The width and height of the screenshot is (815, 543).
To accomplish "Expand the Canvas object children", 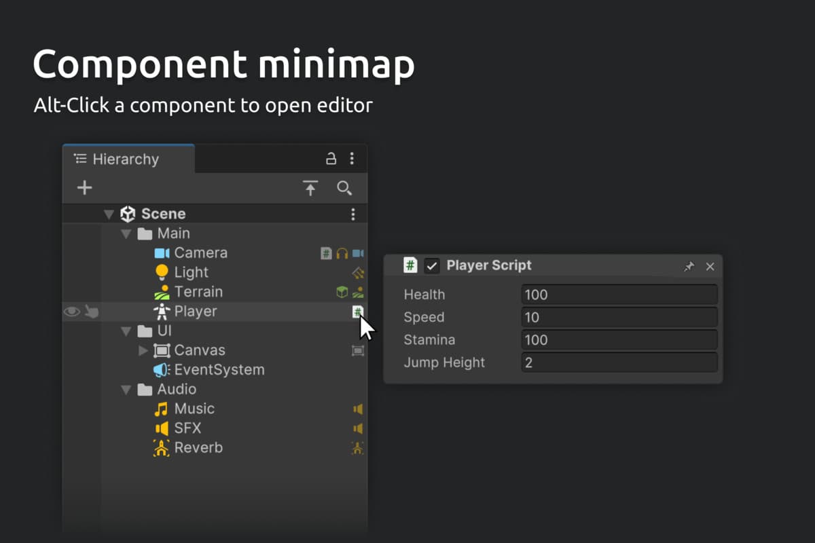I will coord(143,351).
